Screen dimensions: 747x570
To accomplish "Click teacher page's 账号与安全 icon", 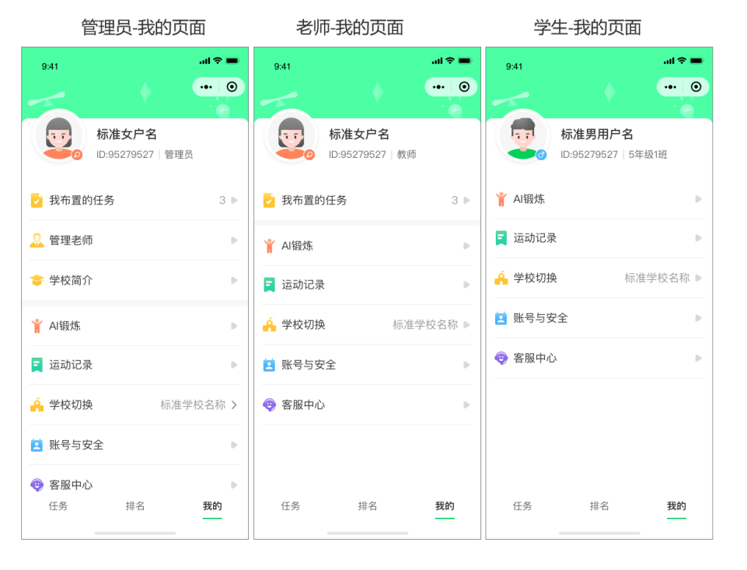I will [269, 365].
